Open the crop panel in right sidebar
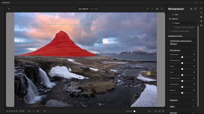This screenshot has height=114, width=204. tap(201, 13)
